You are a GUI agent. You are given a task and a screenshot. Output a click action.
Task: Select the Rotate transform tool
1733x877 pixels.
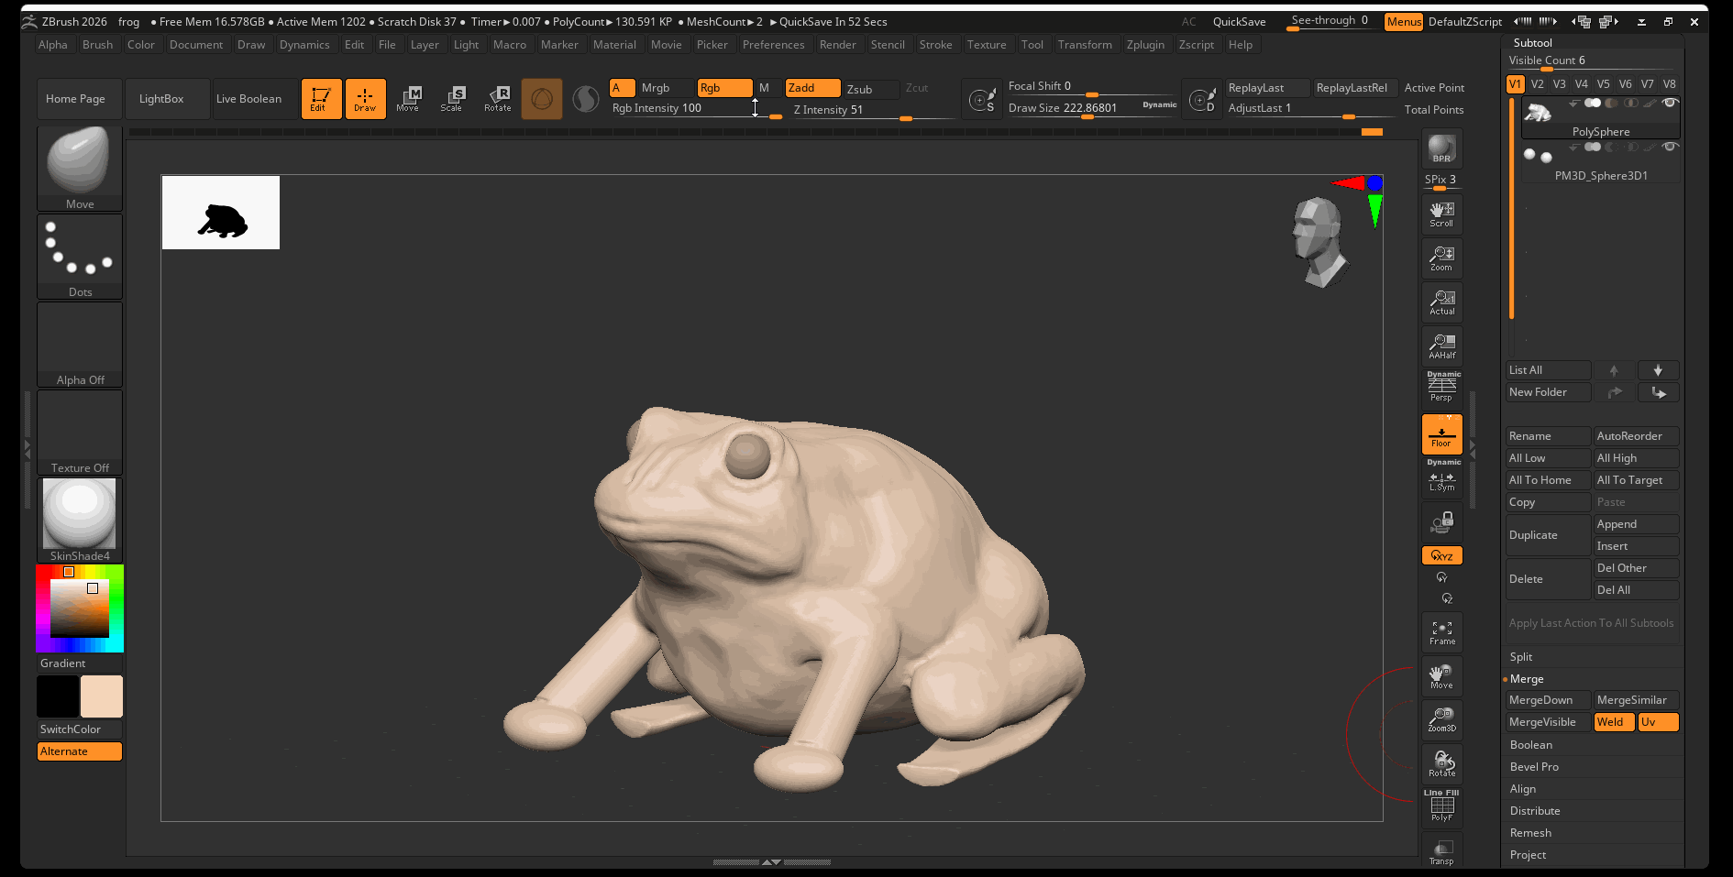click(x=498, y=98)
